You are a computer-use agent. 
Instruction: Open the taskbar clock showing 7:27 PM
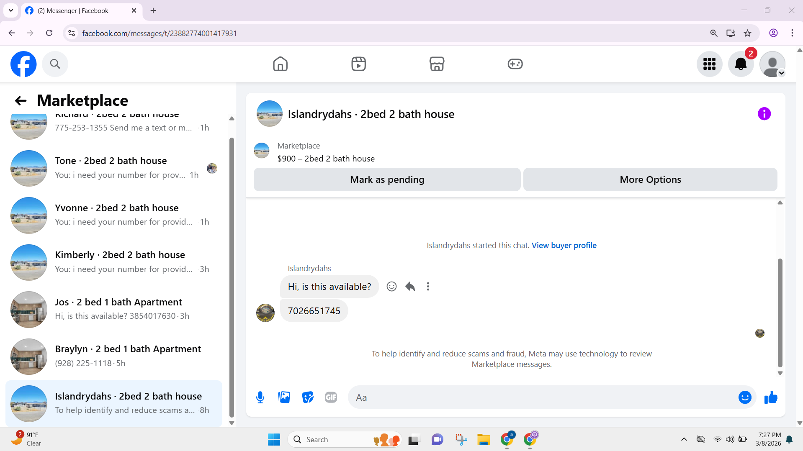click(769, 439)
